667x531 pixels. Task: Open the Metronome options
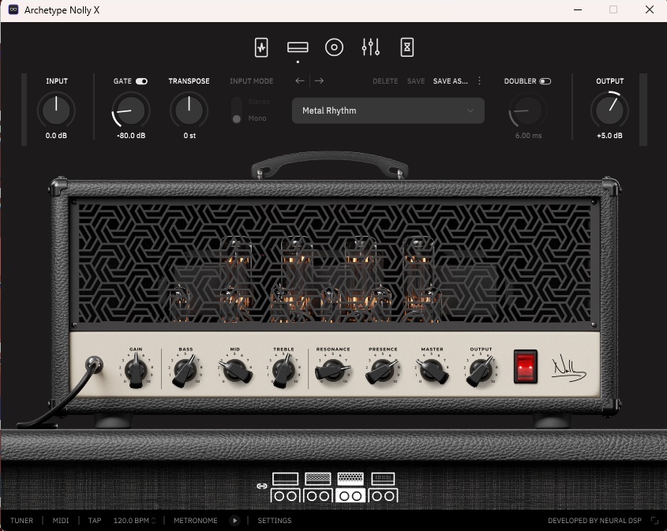195,521
